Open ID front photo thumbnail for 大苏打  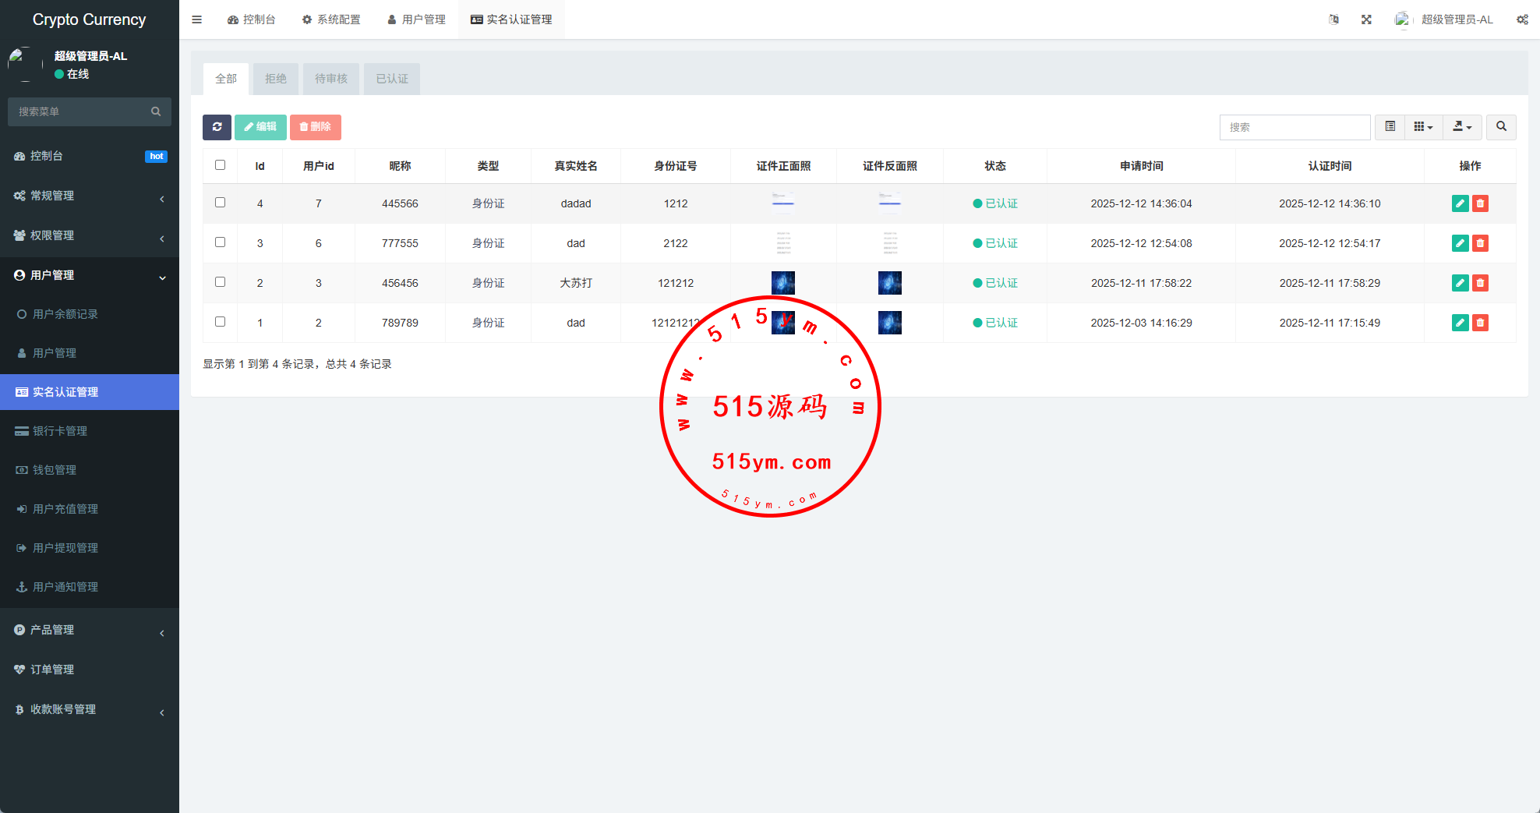tap(782, 283)
